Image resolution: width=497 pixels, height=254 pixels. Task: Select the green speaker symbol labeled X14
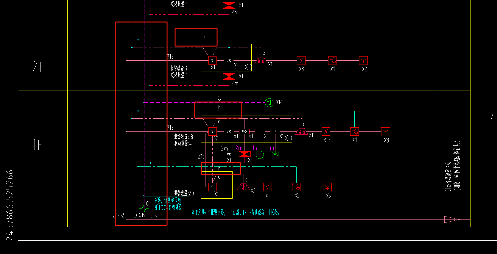coord(269,103)
